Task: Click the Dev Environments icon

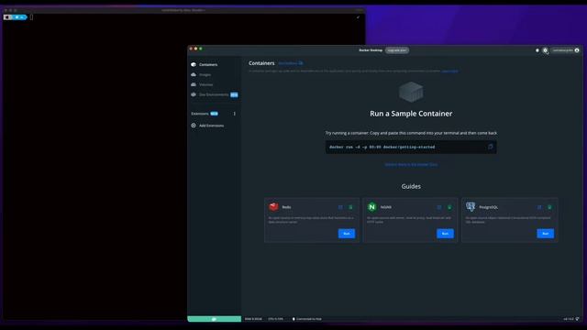Action: [194, 94]
